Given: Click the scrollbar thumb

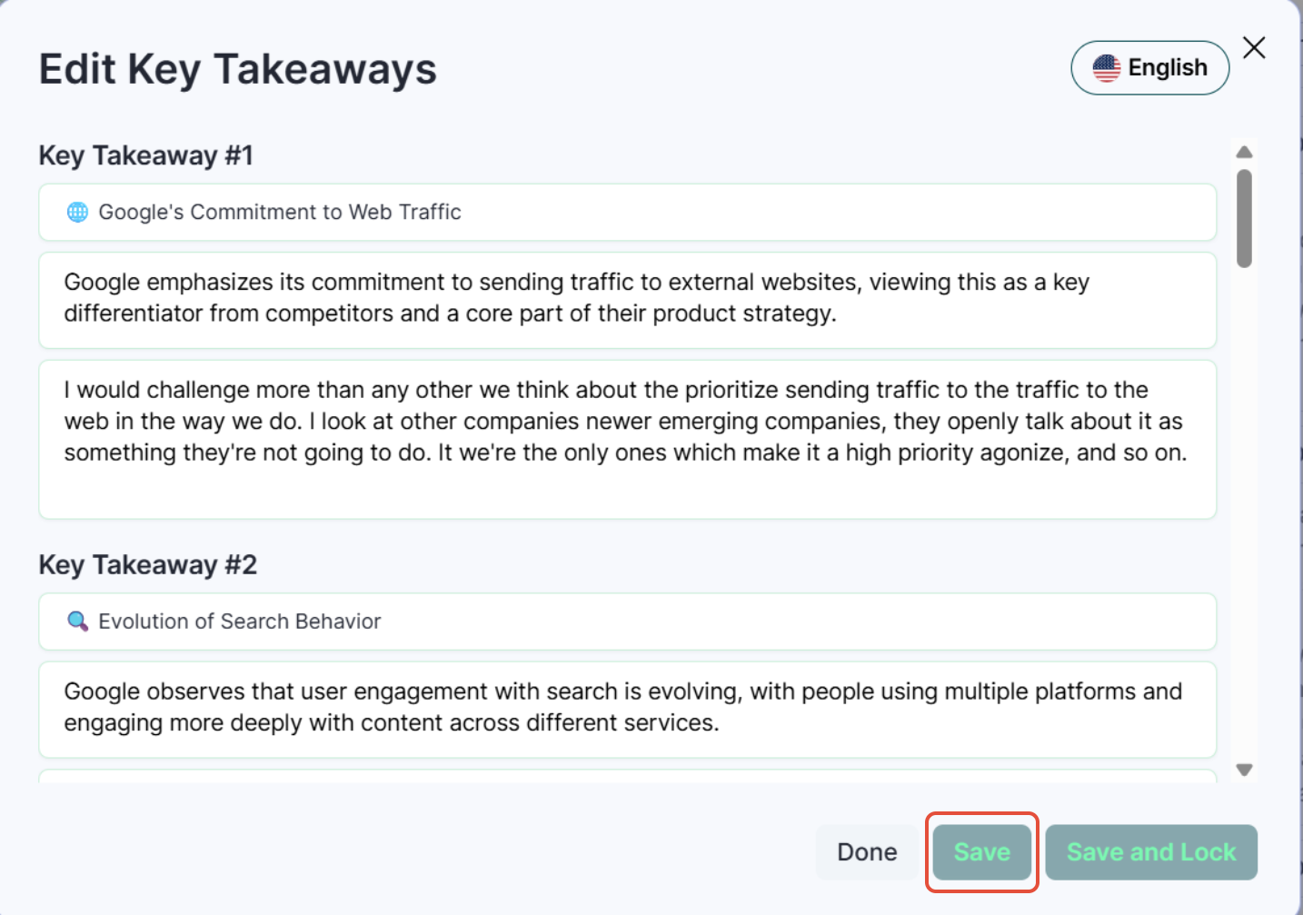Looking at the screenshot, I should [x=1245, y=218].
